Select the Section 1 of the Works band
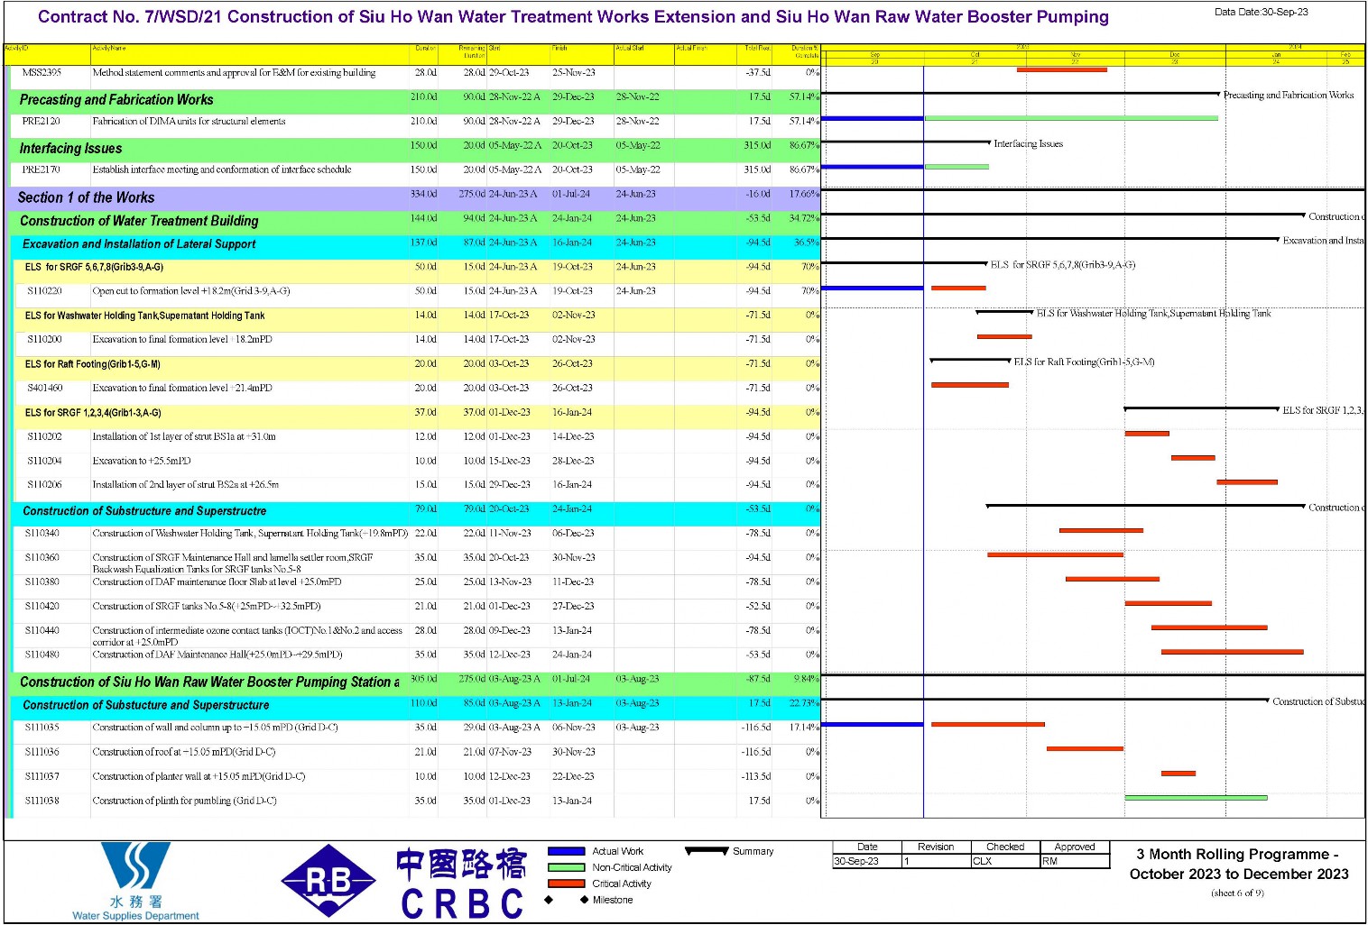Screen dimensions: 1368x925 pyautogui.click(x=412, y=197)
